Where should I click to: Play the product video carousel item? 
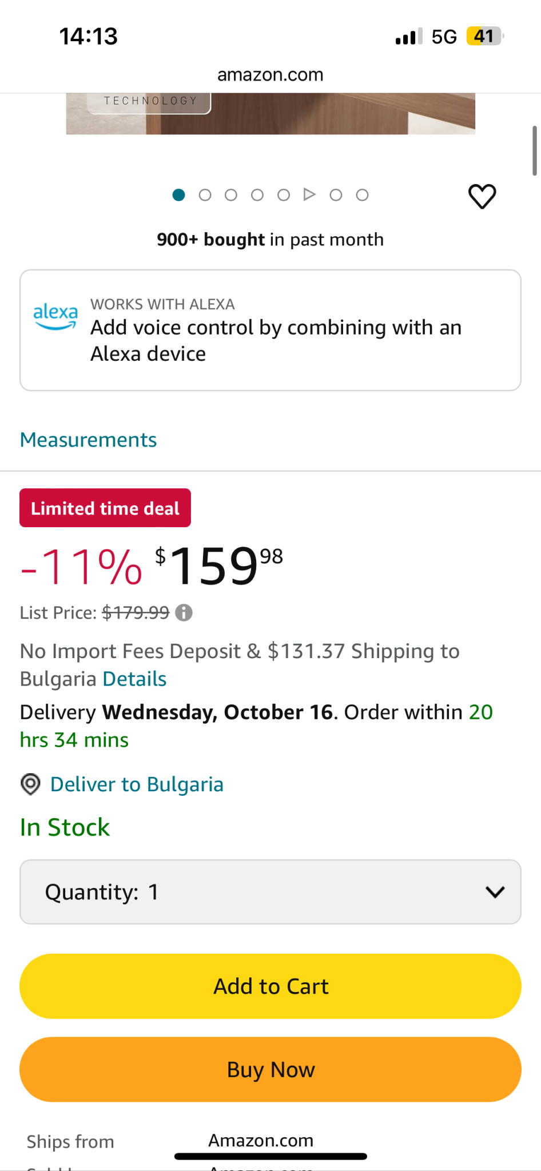pyautogui.click(x=309, y=195)
